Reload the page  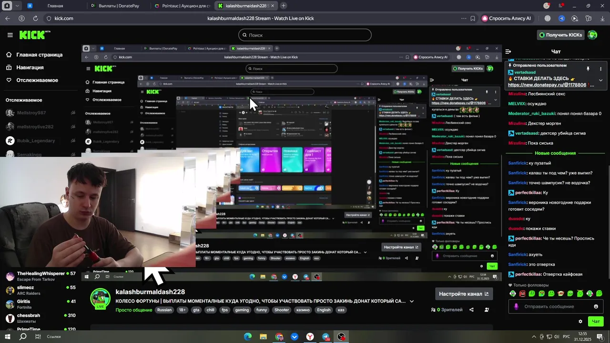35,18
